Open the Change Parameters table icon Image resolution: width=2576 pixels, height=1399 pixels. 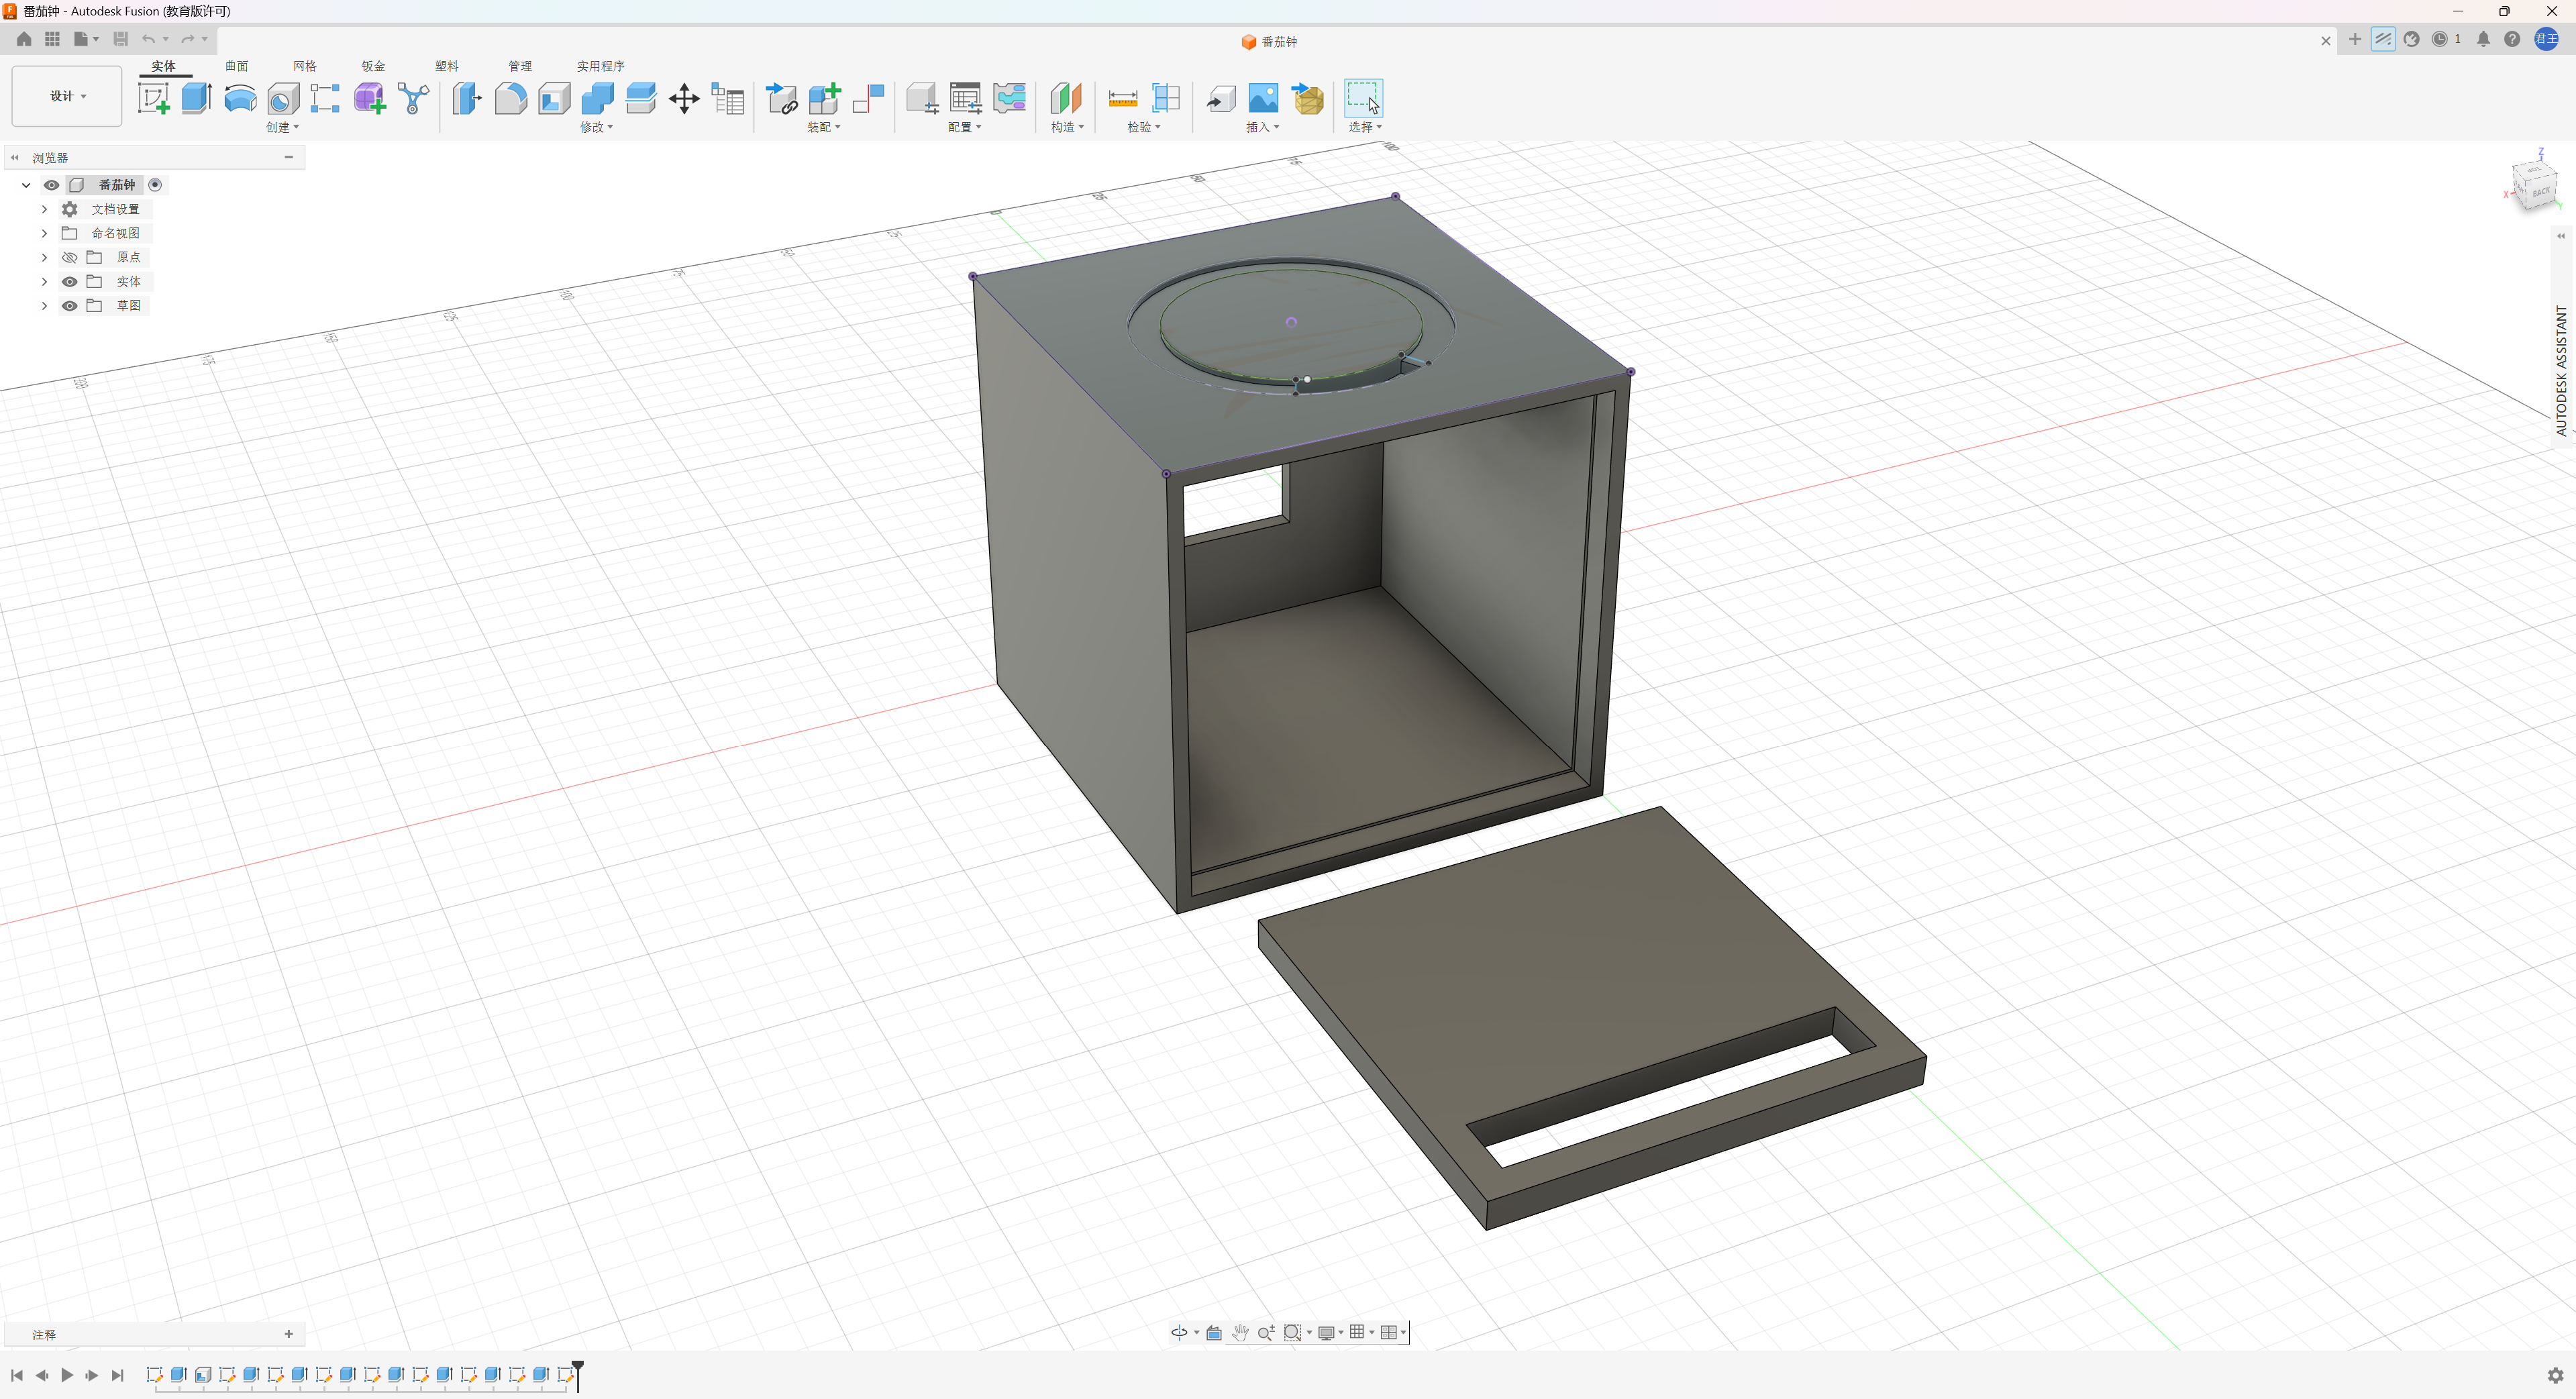click(728, 98)
